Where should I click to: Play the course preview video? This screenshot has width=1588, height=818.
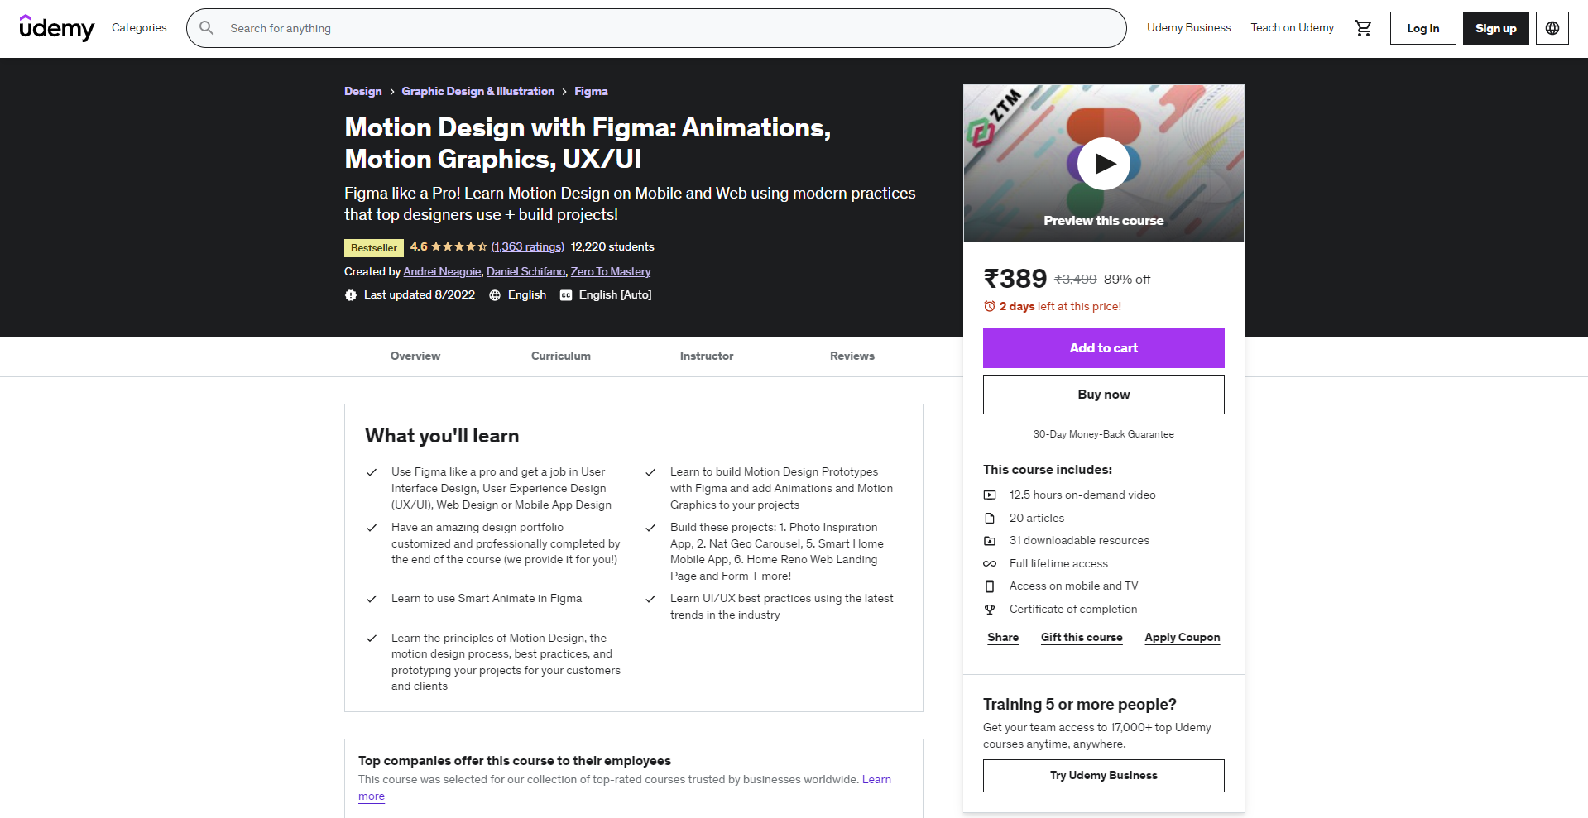[x=1104, y=164]
